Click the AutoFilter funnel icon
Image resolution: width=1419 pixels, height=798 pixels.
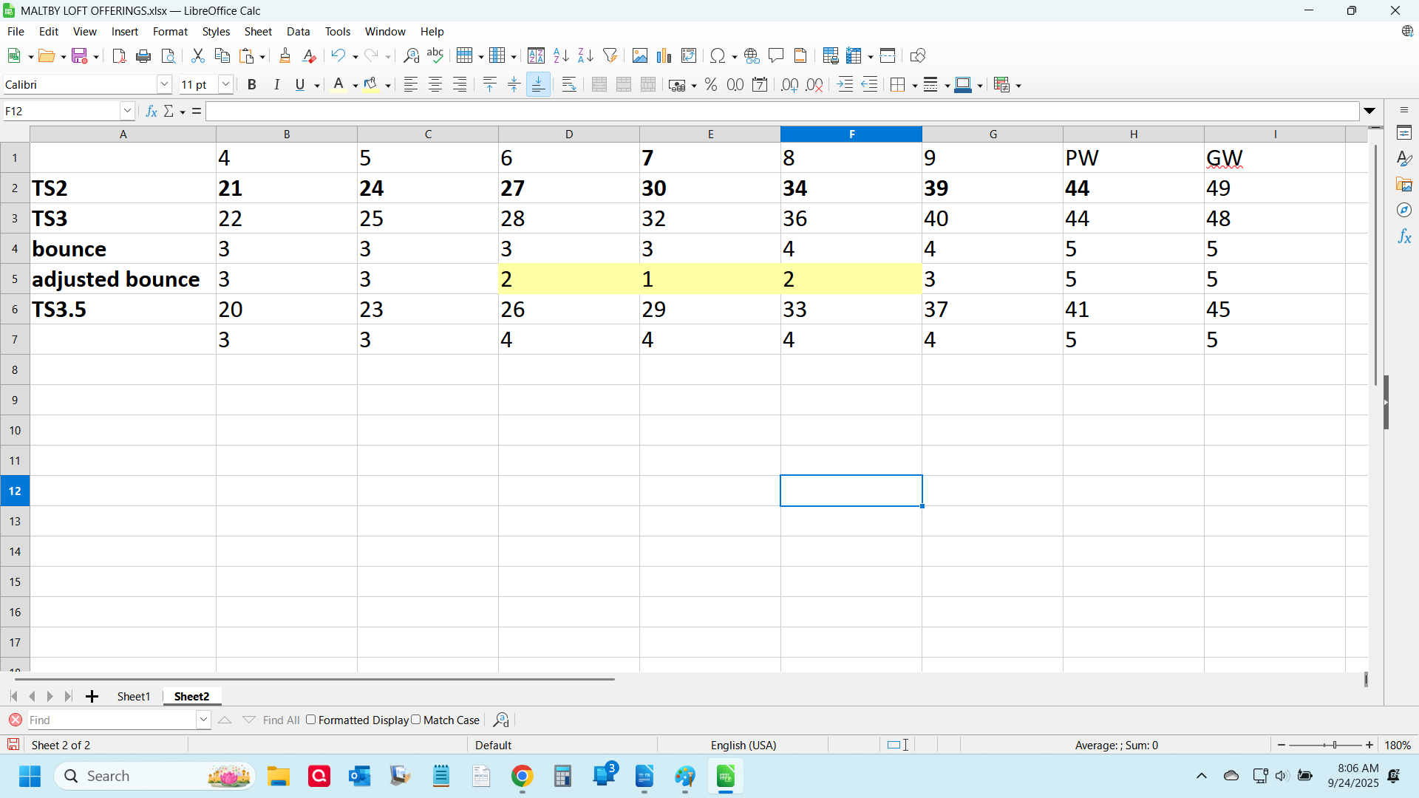[x=610, y=56]
